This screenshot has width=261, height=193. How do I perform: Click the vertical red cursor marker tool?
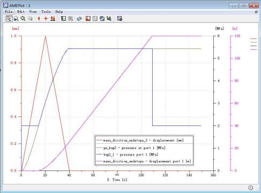click(39, 18)
